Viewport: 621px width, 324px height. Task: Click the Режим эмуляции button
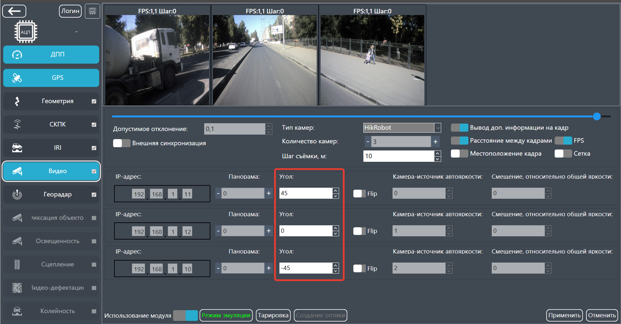(x=226, y=315)
